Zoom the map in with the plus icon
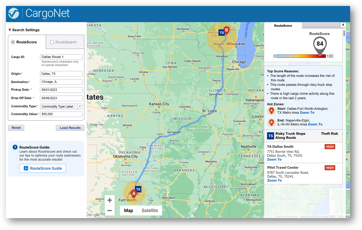 click(110, 200)
